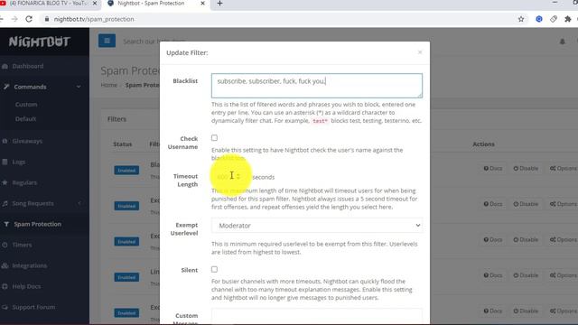Click Disable in the second filter row
Screen dimensions: 578x325
point(526,204)
